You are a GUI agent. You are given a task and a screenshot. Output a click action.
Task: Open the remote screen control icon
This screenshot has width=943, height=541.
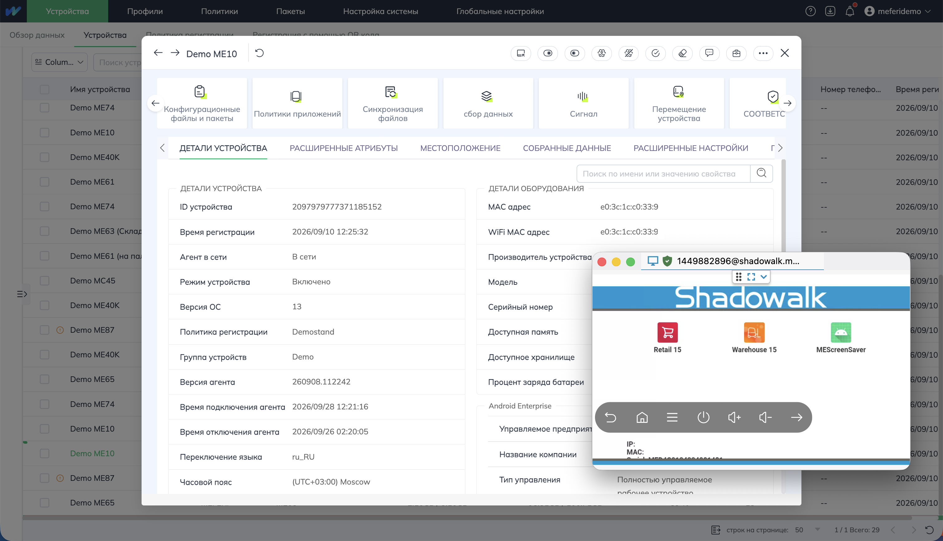click(520, 53)
